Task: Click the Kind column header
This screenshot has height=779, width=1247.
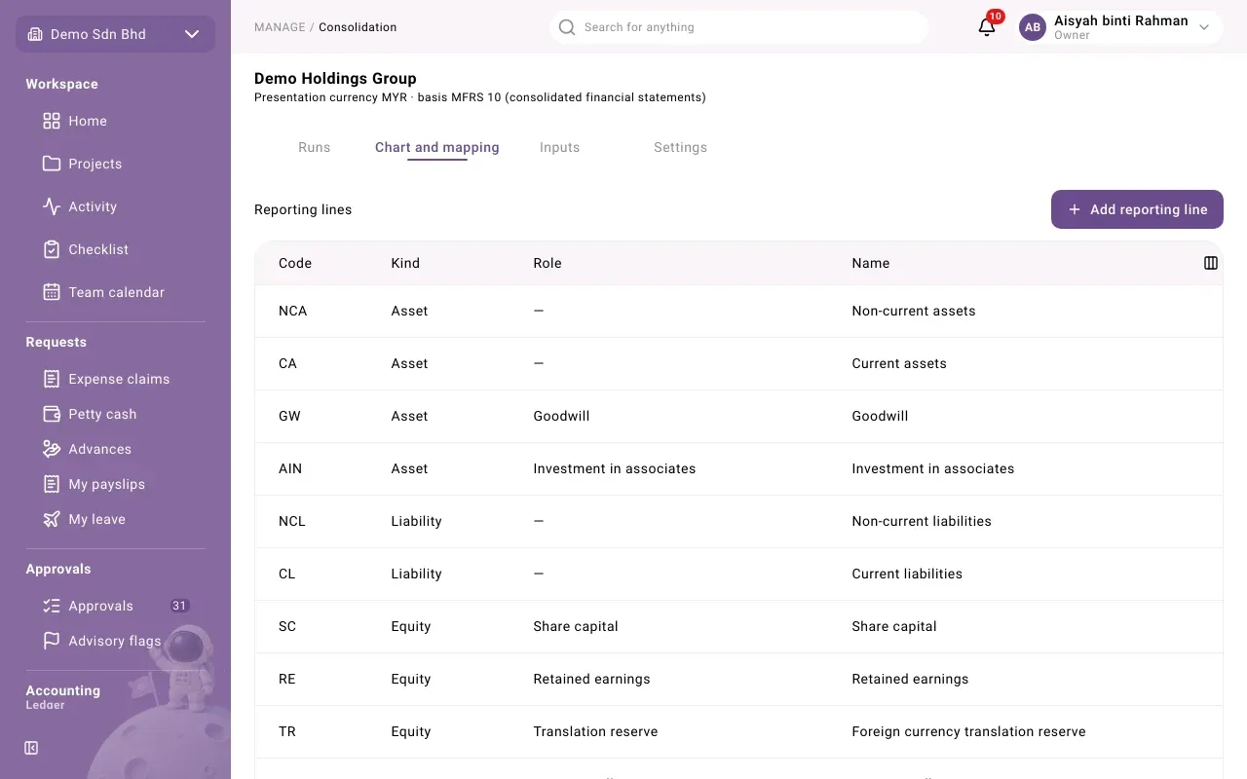Action: coord(405,263)
